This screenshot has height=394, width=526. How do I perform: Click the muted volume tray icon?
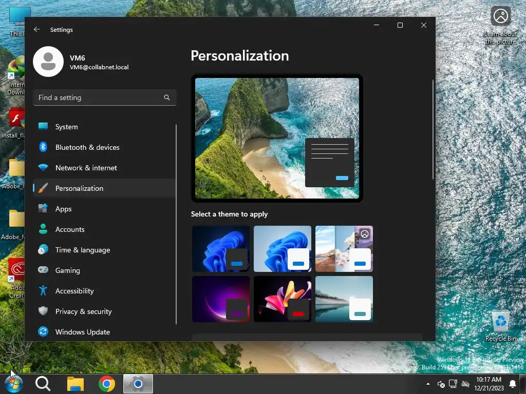pos(441,384)
